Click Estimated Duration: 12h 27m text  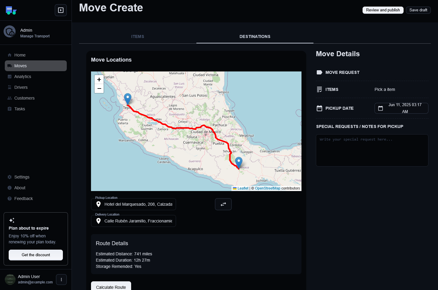pos(123,260)
